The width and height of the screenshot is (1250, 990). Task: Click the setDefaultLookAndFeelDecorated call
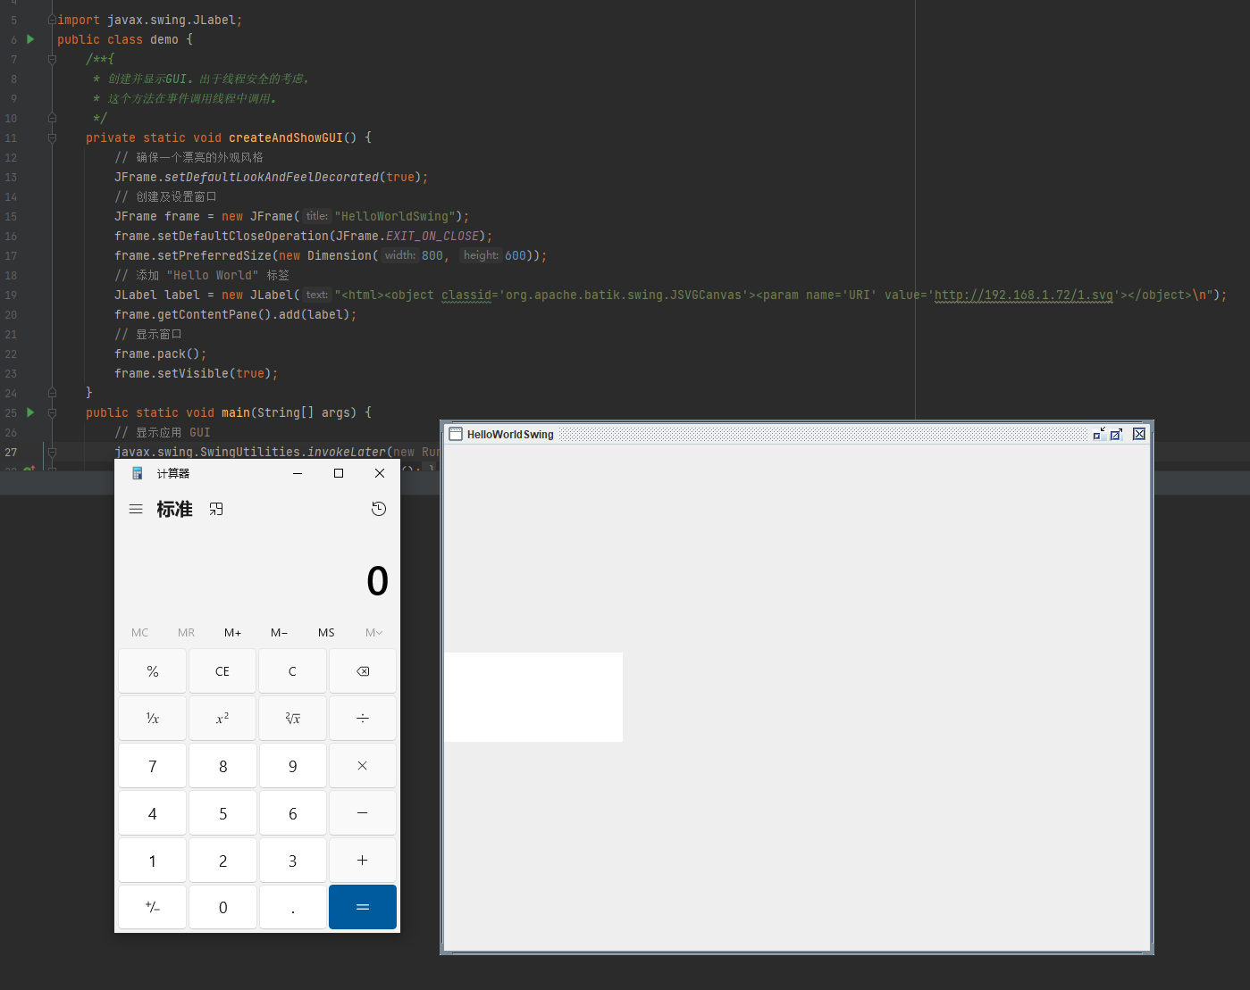tap(272, 177)
